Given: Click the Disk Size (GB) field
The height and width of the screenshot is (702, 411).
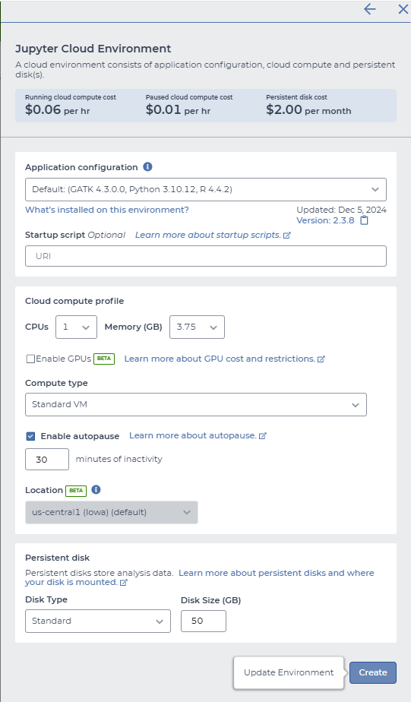Looking at the screenshot, I should (204, 621).
